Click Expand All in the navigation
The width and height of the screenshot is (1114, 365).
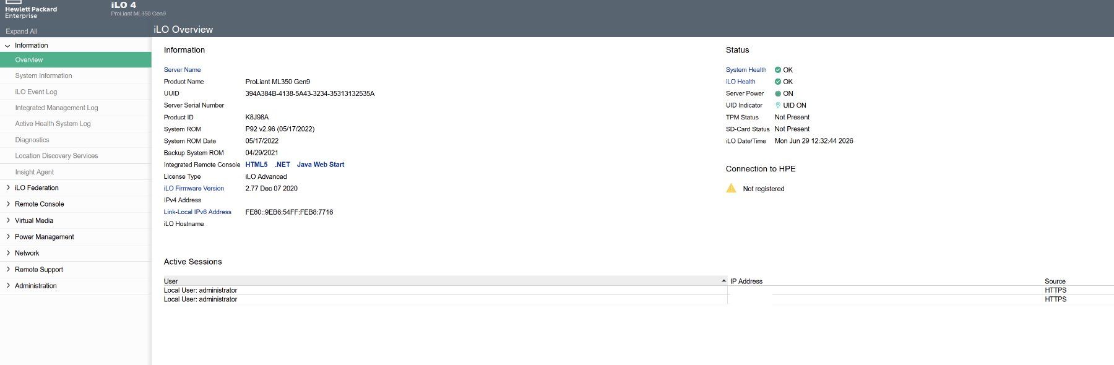coord(21,32)
